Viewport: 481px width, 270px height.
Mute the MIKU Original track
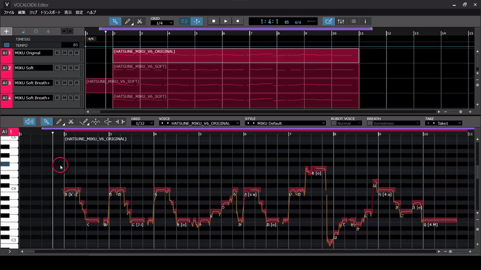pos(64,53)
